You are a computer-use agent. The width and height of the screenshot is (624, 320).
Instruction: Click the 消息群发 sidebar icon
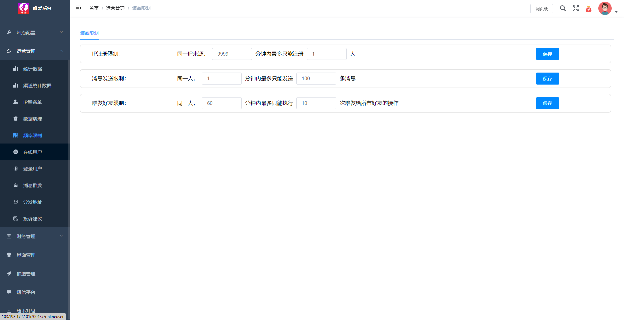click(x=16, y=185)
